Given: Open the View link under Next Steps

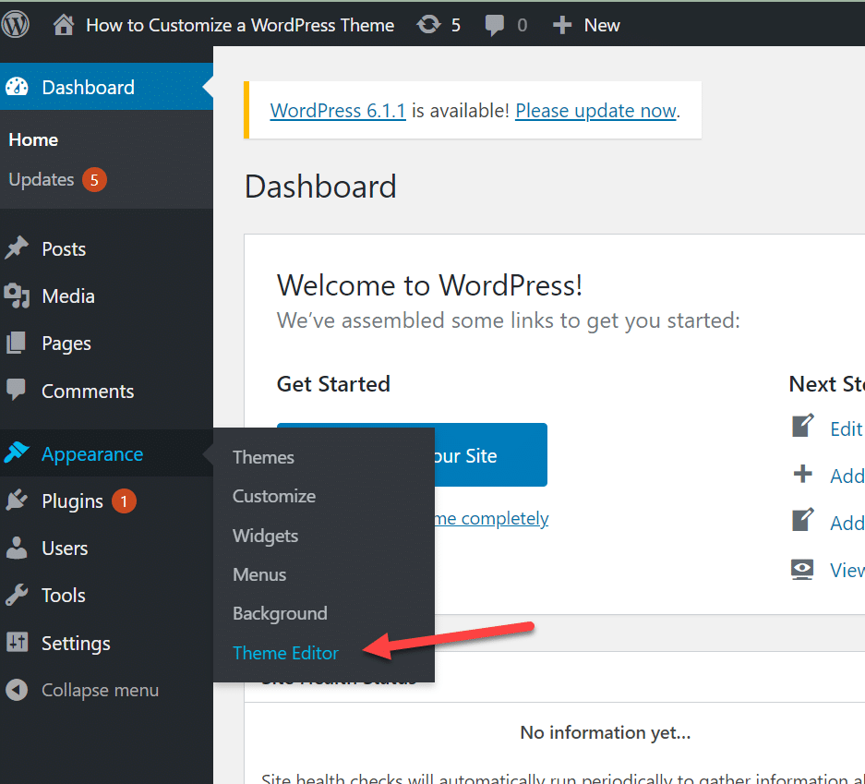Looking at the screenshot, I should (847, 570).
